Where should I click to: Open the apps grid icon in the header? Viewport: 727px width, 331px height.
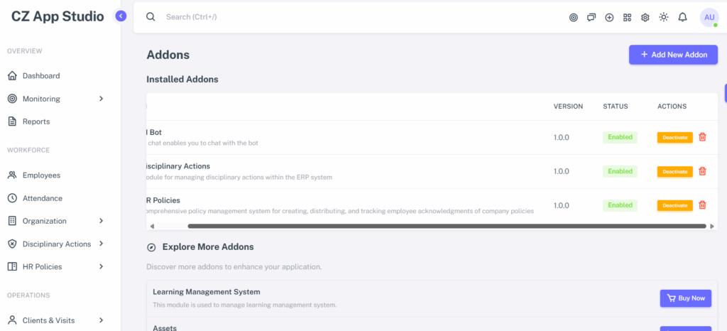point(628,18)
